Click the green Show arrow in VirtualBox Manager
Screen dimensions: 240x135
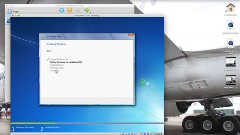(x=87, y=10)
